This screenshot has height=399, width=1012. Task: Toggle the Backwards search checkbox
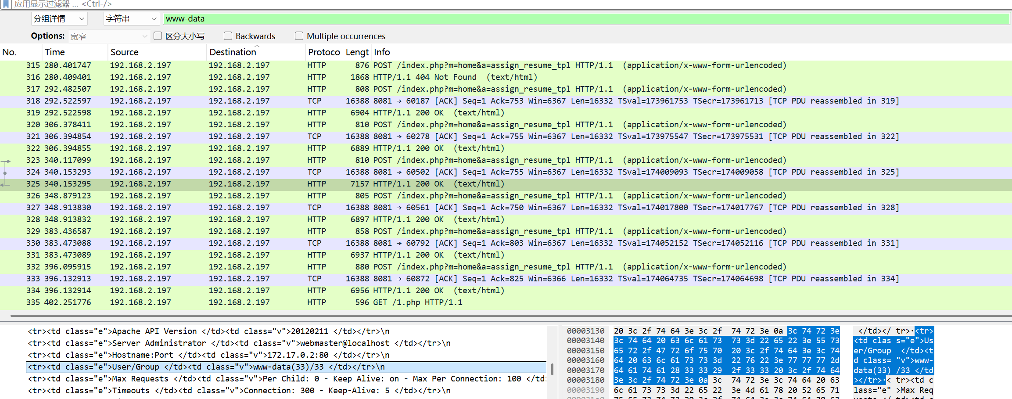[228, 36]
